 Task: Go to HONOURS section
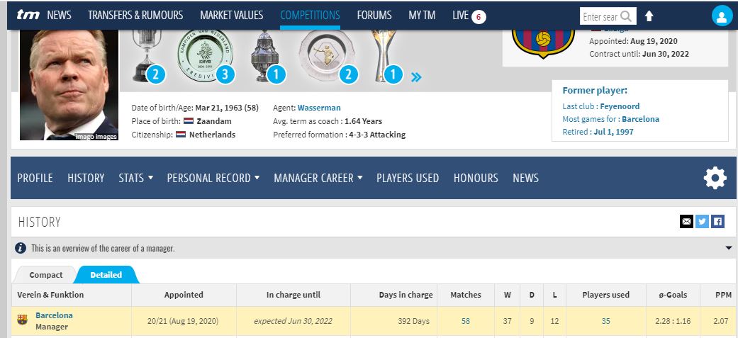(x=476, y=178)
